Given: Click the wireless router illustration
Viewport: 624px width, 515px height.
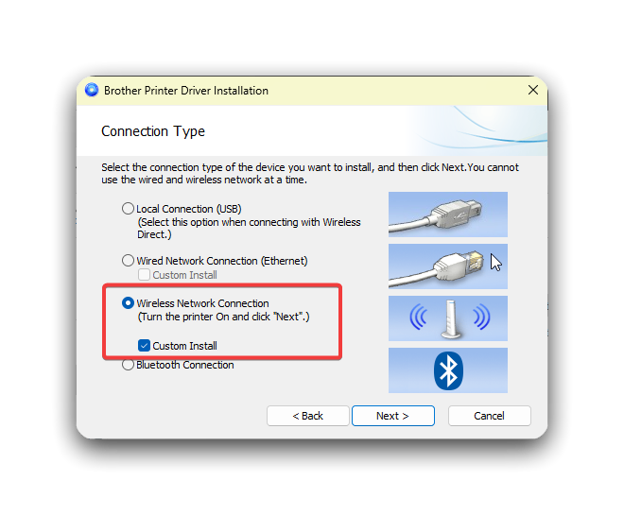Looking at the screenshot, I should (x=448, y=318).
